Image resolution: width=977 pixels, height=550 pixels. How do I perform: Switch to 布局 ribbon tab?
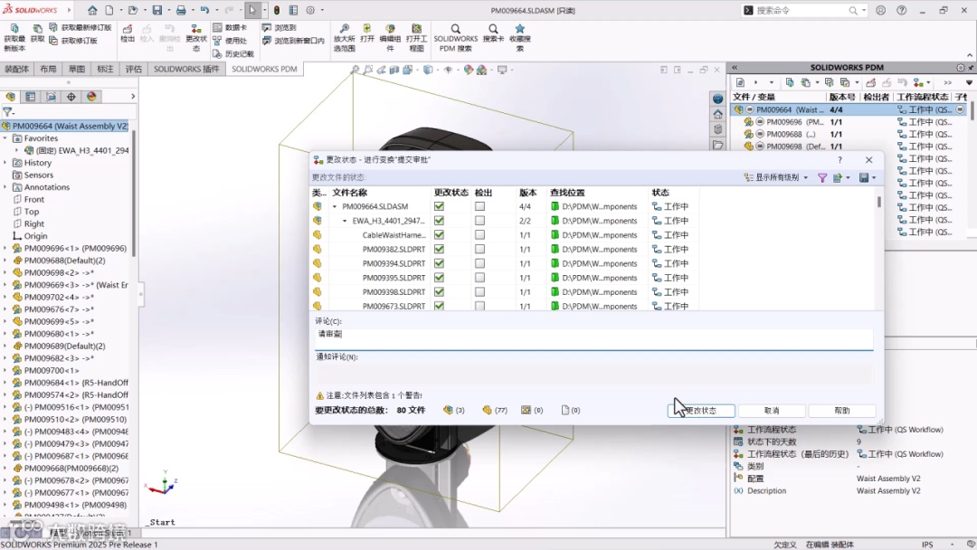48,69
